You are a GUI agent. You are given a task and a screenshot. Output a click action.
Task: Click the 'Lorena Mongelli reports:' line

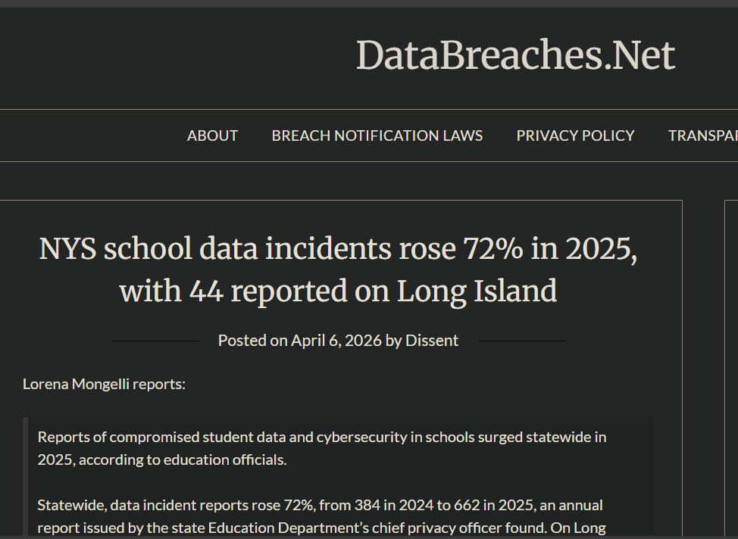[104, 384]
